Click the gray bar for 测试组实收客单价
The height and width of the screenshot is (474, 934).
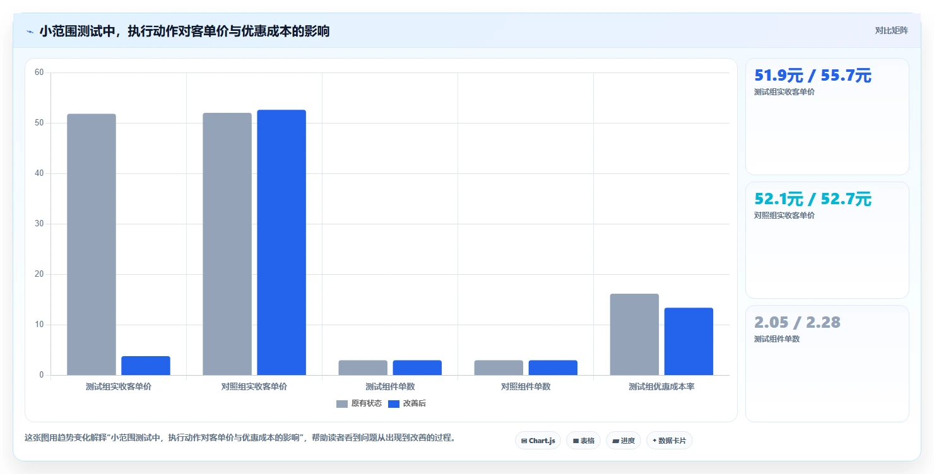pos(92,245)
